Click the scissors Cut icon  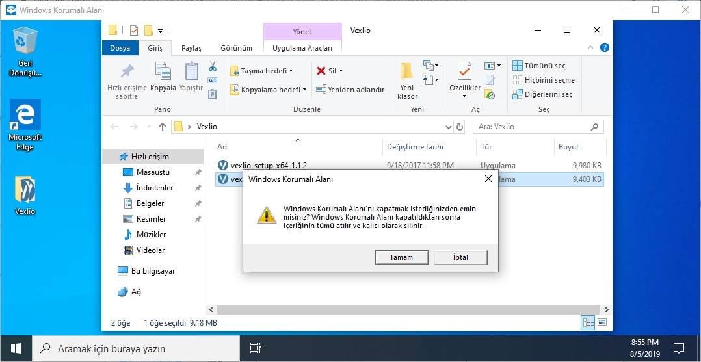coord(213,66)
